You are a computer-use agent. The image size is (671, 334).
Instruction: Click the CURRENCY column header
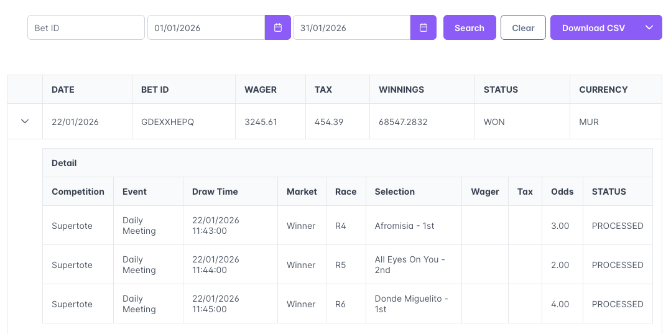click(603, 90)
